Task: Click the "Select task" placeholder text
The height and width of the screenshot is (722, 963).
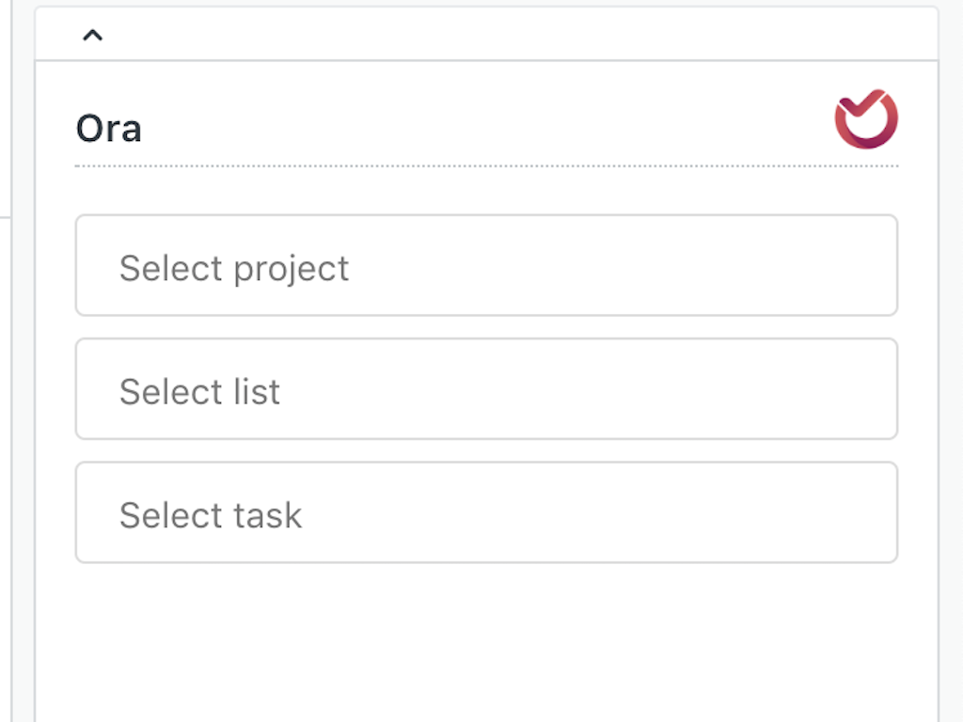Action: point(211,515)
